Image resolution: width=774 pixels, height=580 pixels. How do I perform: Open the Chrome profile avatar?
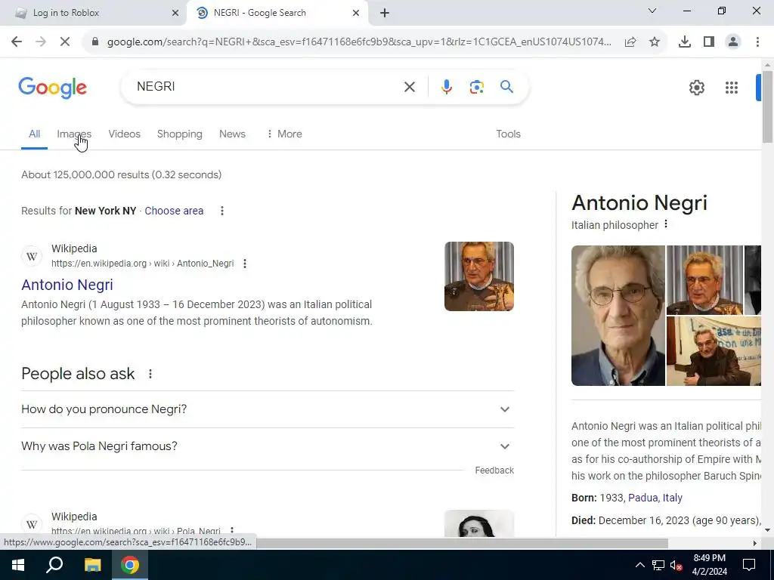(x=733, y=42)
